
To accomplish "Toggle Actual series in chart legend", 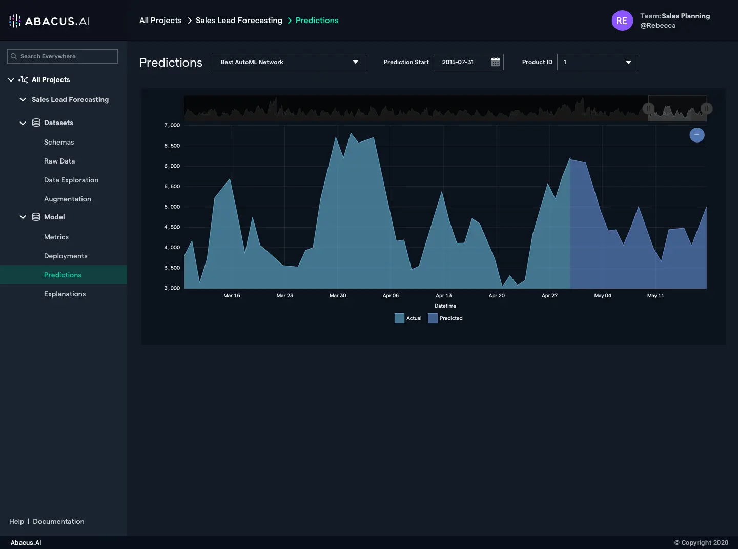I will tap(408, 318).
